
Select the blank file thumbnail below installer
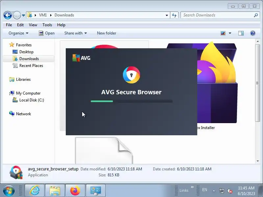(104, 151)
